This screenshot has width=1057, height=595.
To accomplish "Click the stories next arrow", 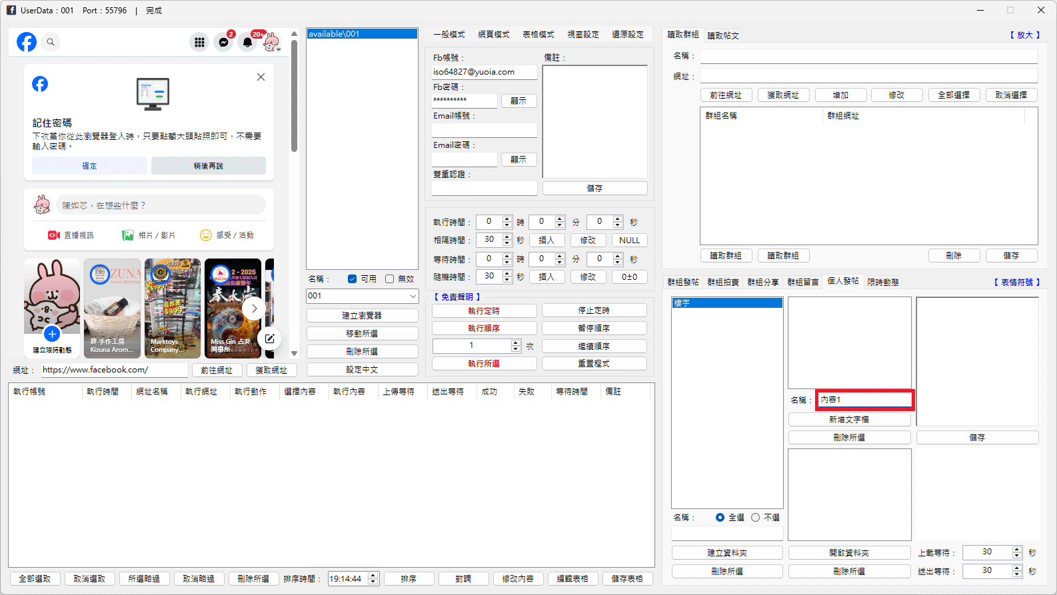I will [x=254, y=308].
